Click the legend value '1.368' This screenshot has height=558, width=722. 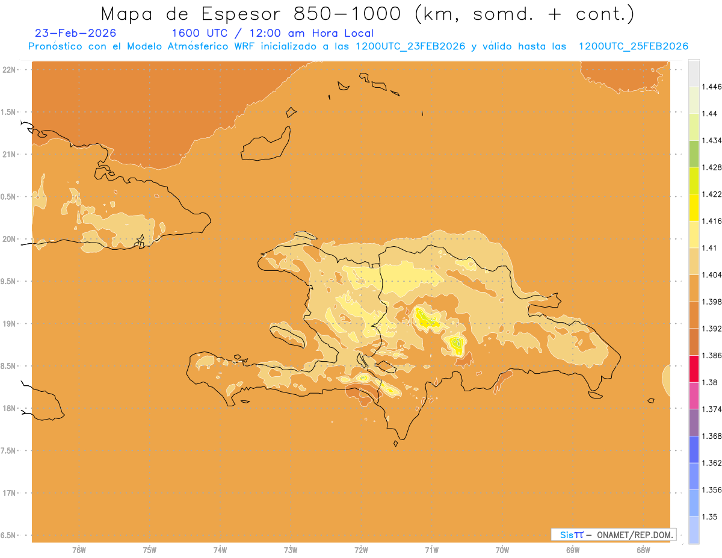coord(713,436)
